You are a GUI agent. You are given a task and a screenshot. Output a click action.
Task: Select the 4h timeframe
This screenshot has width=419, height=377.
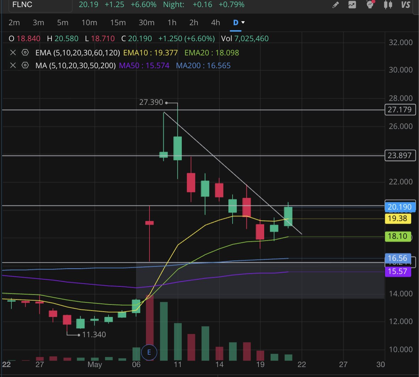(216, 23)
